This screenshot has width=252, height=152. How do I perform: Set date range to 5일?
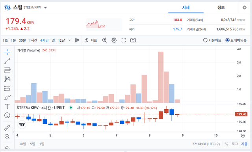pyautogui.click(x=32, y=144)
